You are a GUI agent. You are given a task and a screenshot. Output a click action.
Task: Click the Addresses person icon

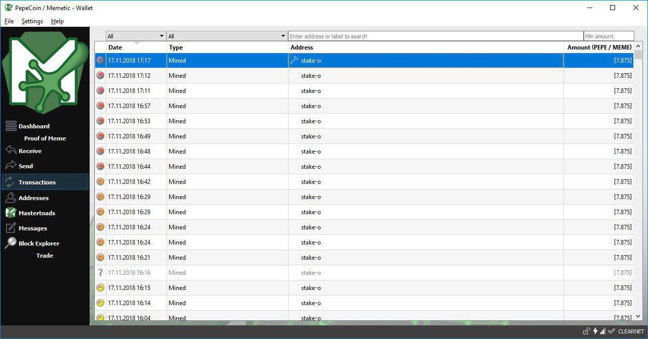click(11, 198)
